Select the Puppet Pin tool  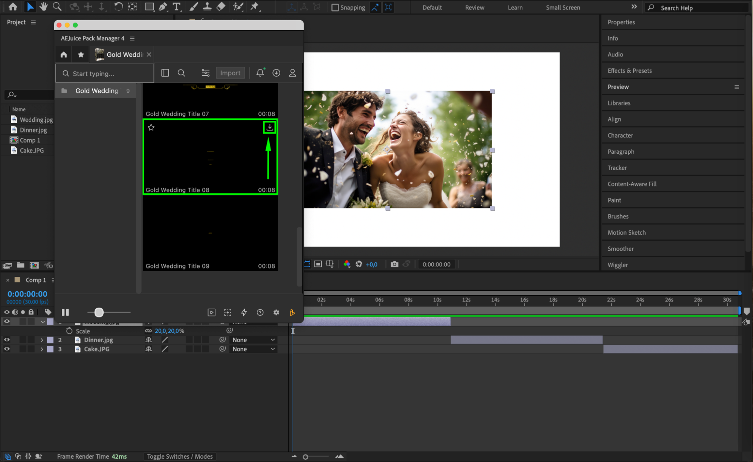coord(255,7)
